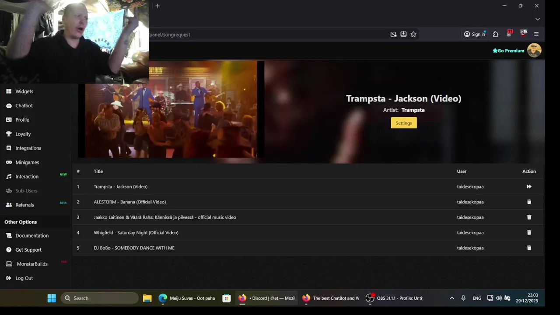Select the Trampsta - Jackson (Video) title row
The width and height of the screenshot is (560, 315).
(x=120, y=186)
